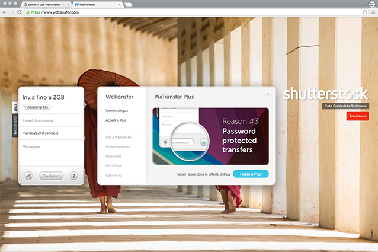Screen dimensions: 378x252
Task: Click Contattaci in the menu
Action: [114, 175]
